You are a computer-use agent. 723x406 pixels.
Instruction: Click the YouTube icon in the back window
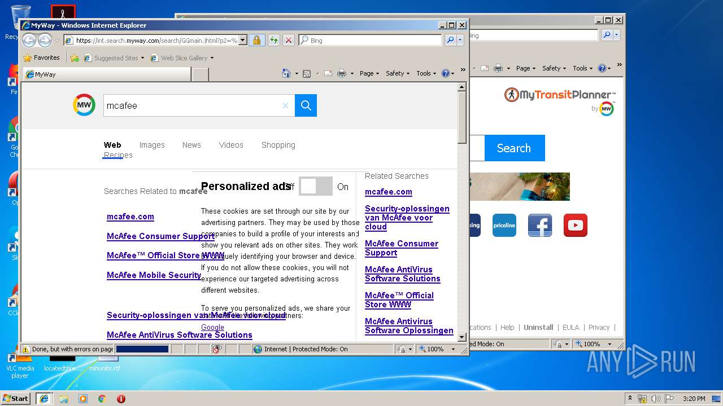pos(575,225)
